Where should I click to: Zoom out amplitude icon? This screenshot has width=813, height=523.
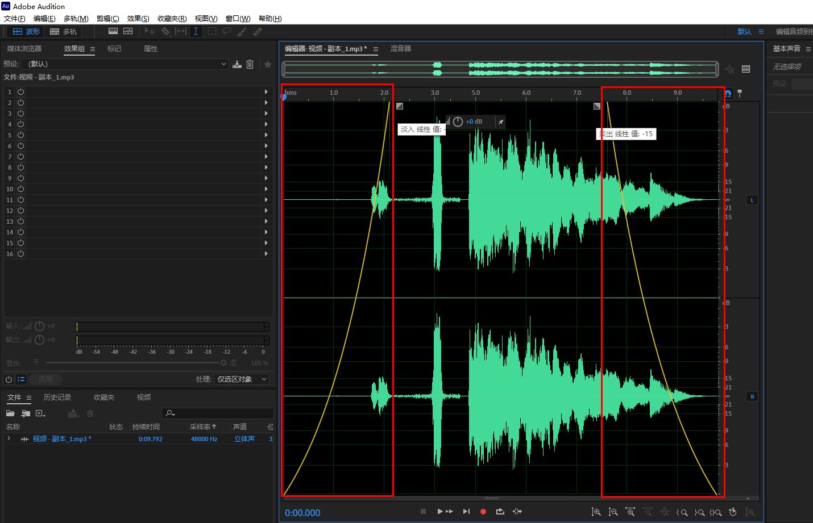(613, 512)
